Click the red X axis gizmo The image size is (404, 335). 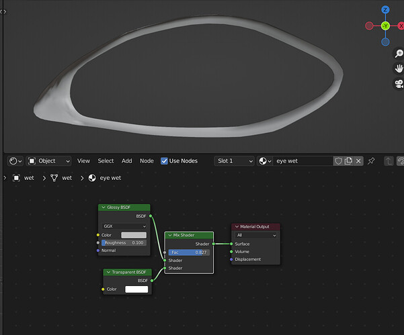tap(401, 26)
